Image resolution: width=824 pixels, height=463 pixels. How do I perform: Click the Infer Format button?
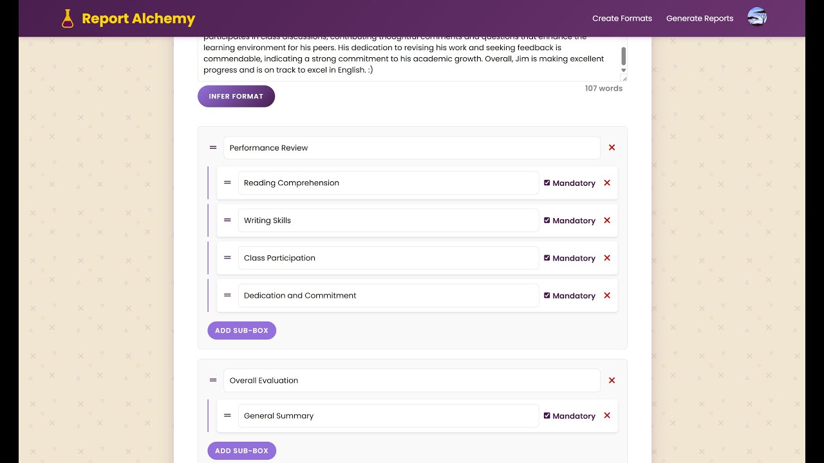point(236,96)
